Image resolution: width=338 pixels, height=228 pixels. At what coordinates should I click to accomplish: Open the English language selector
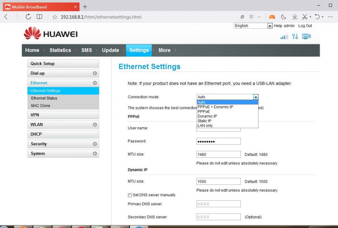(253, 26)
